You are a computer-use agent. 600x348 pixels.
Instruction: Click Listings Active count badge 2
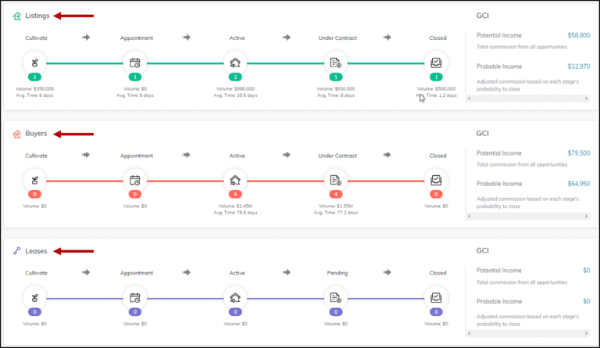click(235, 77)
